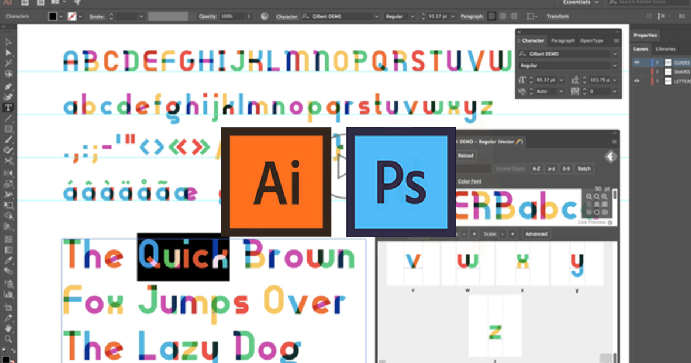The height and width of the screenshot is (363, 691).
Task: Click the GPU performance rocket icon
Action: click(x=77, y=2)
